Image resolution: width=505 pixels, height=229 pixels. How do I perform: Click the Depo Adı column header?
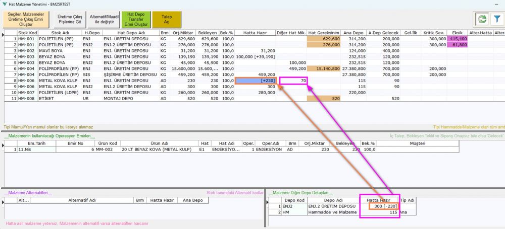click(x=333, y=200)
